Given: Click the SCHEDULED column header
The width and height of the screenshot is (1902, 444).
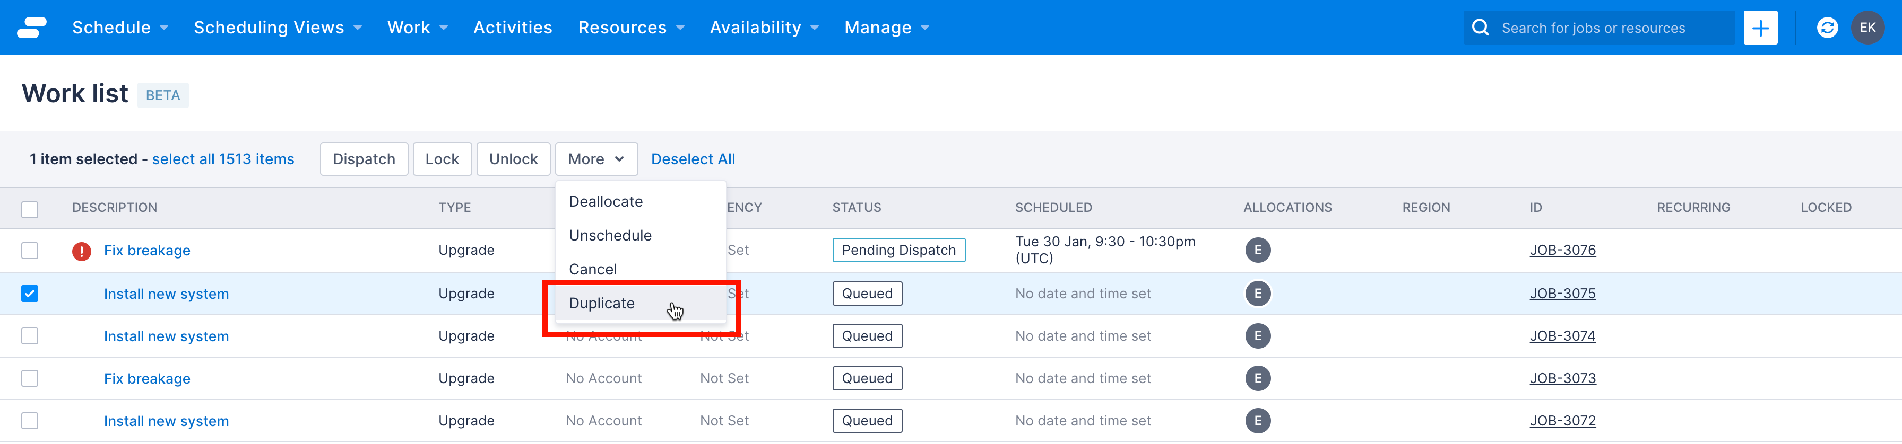Looking at the screenshot, I should coord(1053,208).
